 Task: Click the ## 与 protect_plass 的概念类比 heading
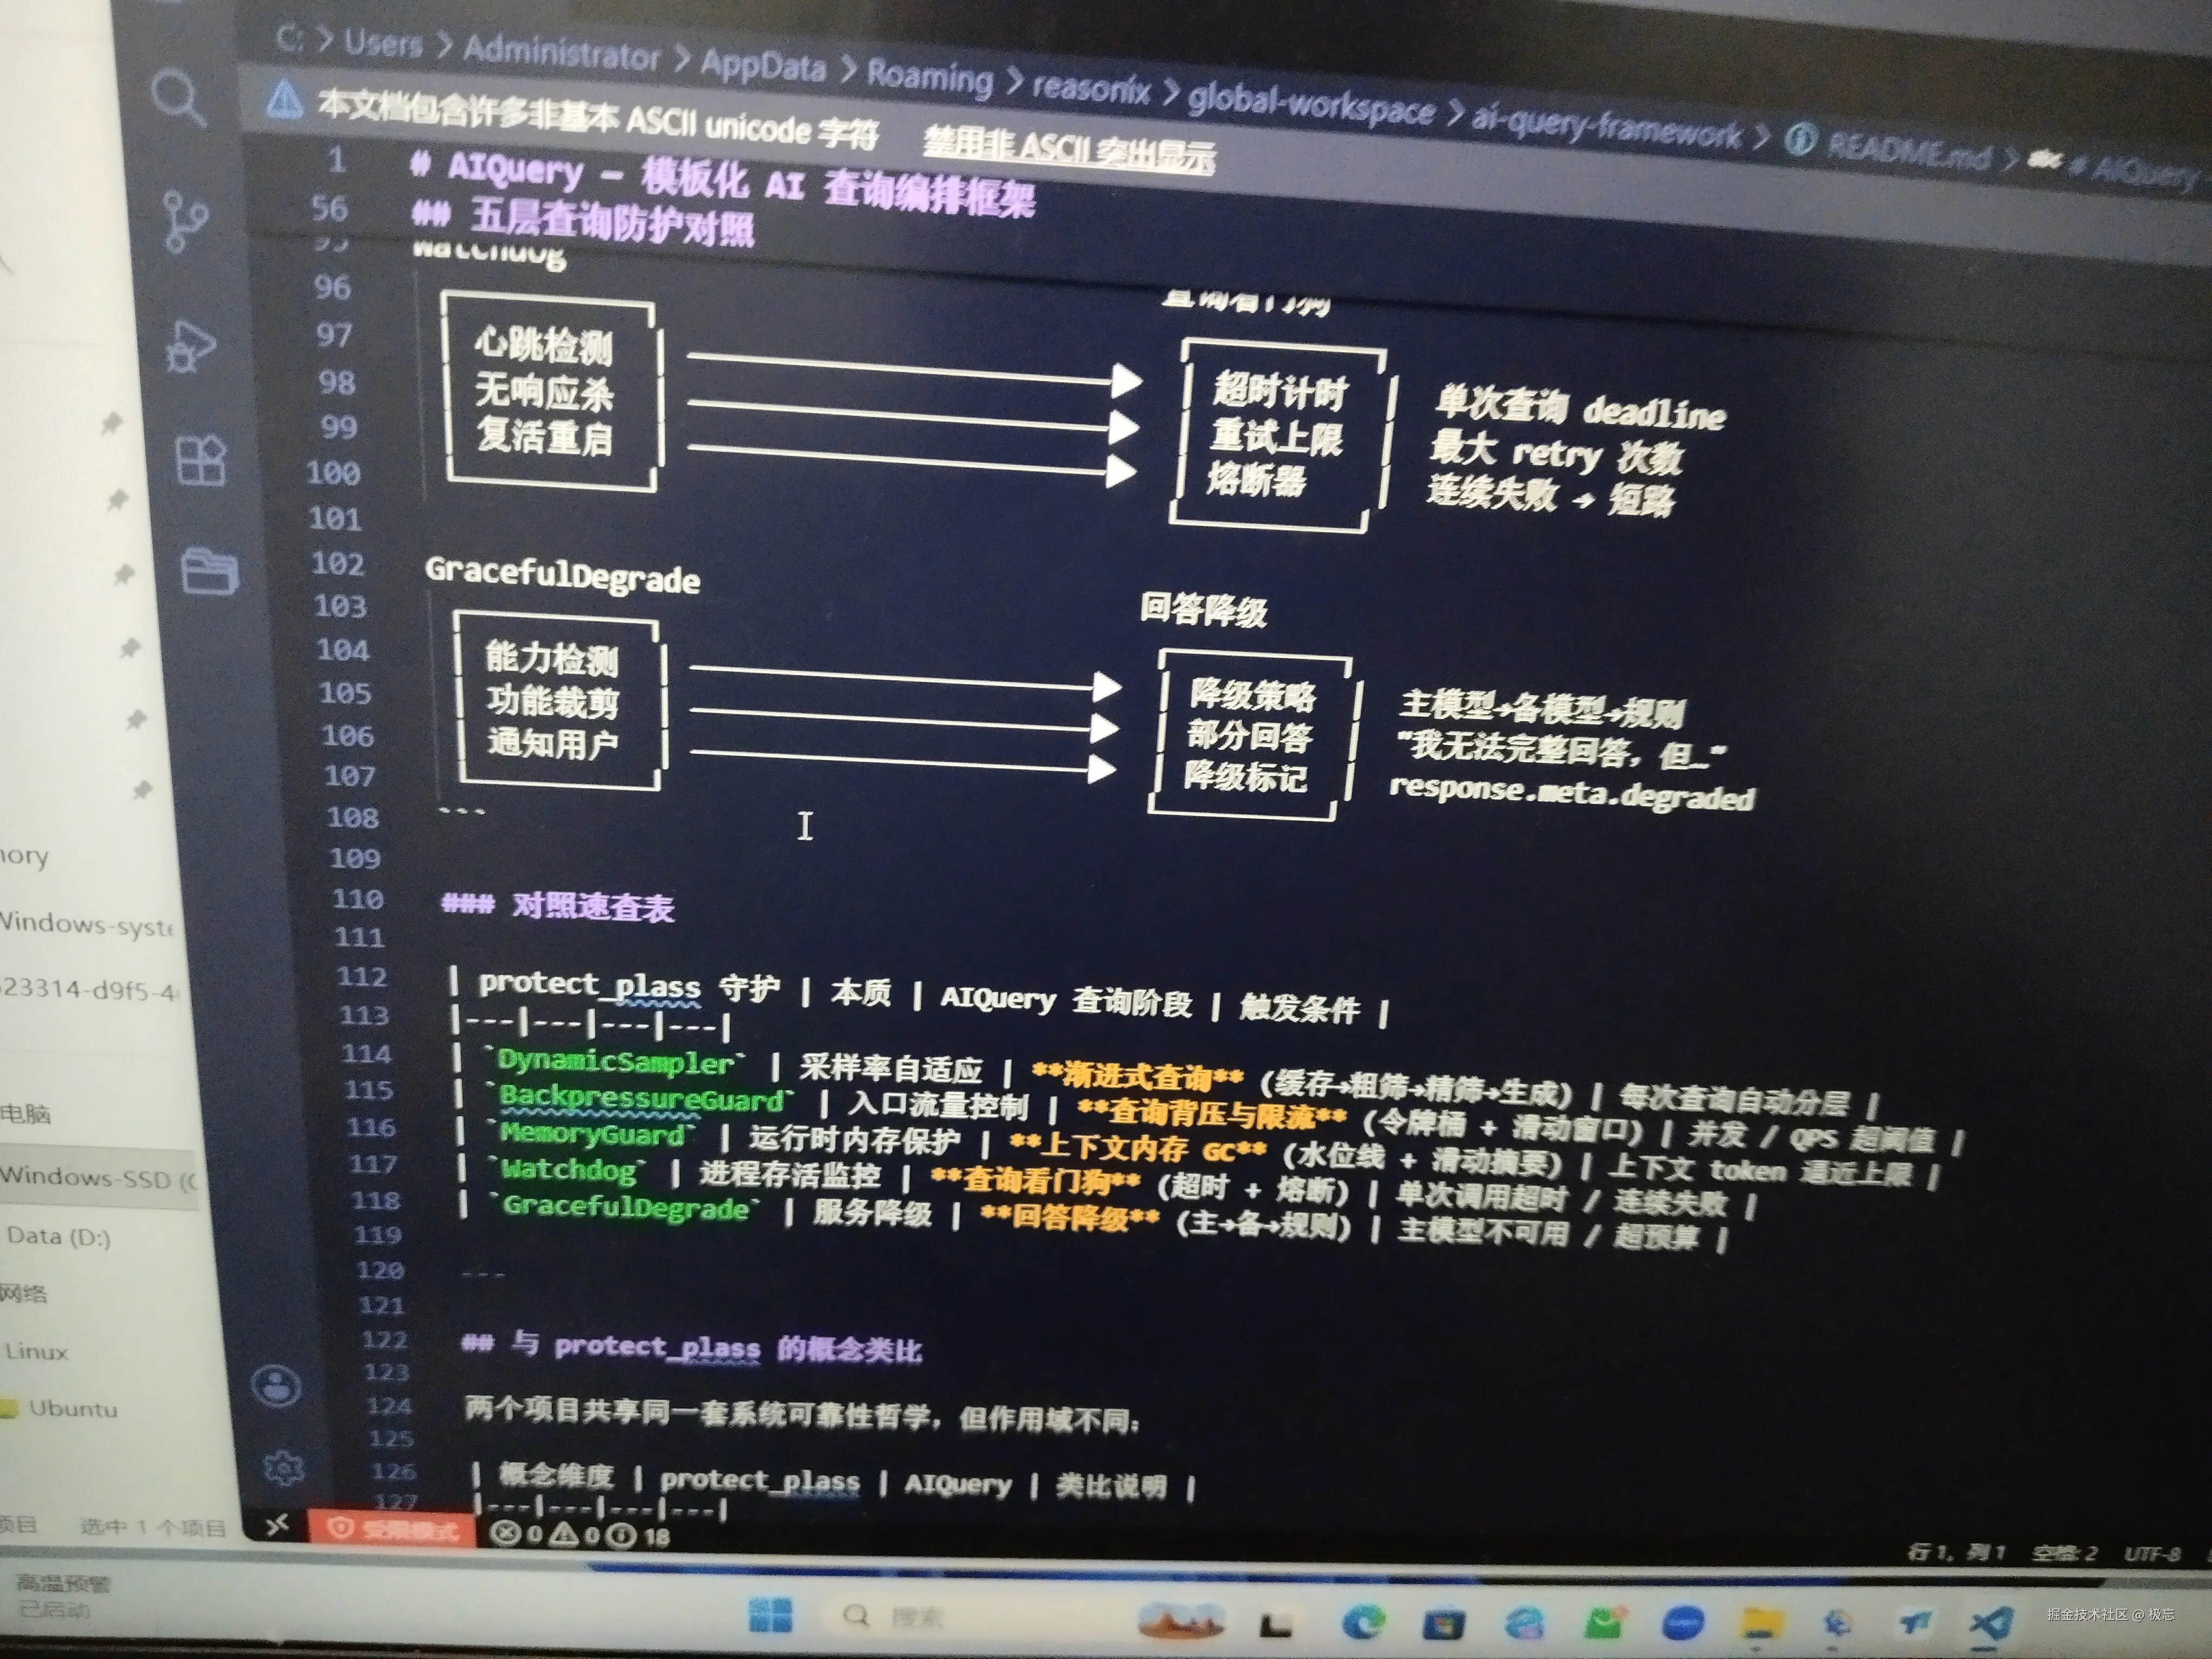(x=691, y=1346)
